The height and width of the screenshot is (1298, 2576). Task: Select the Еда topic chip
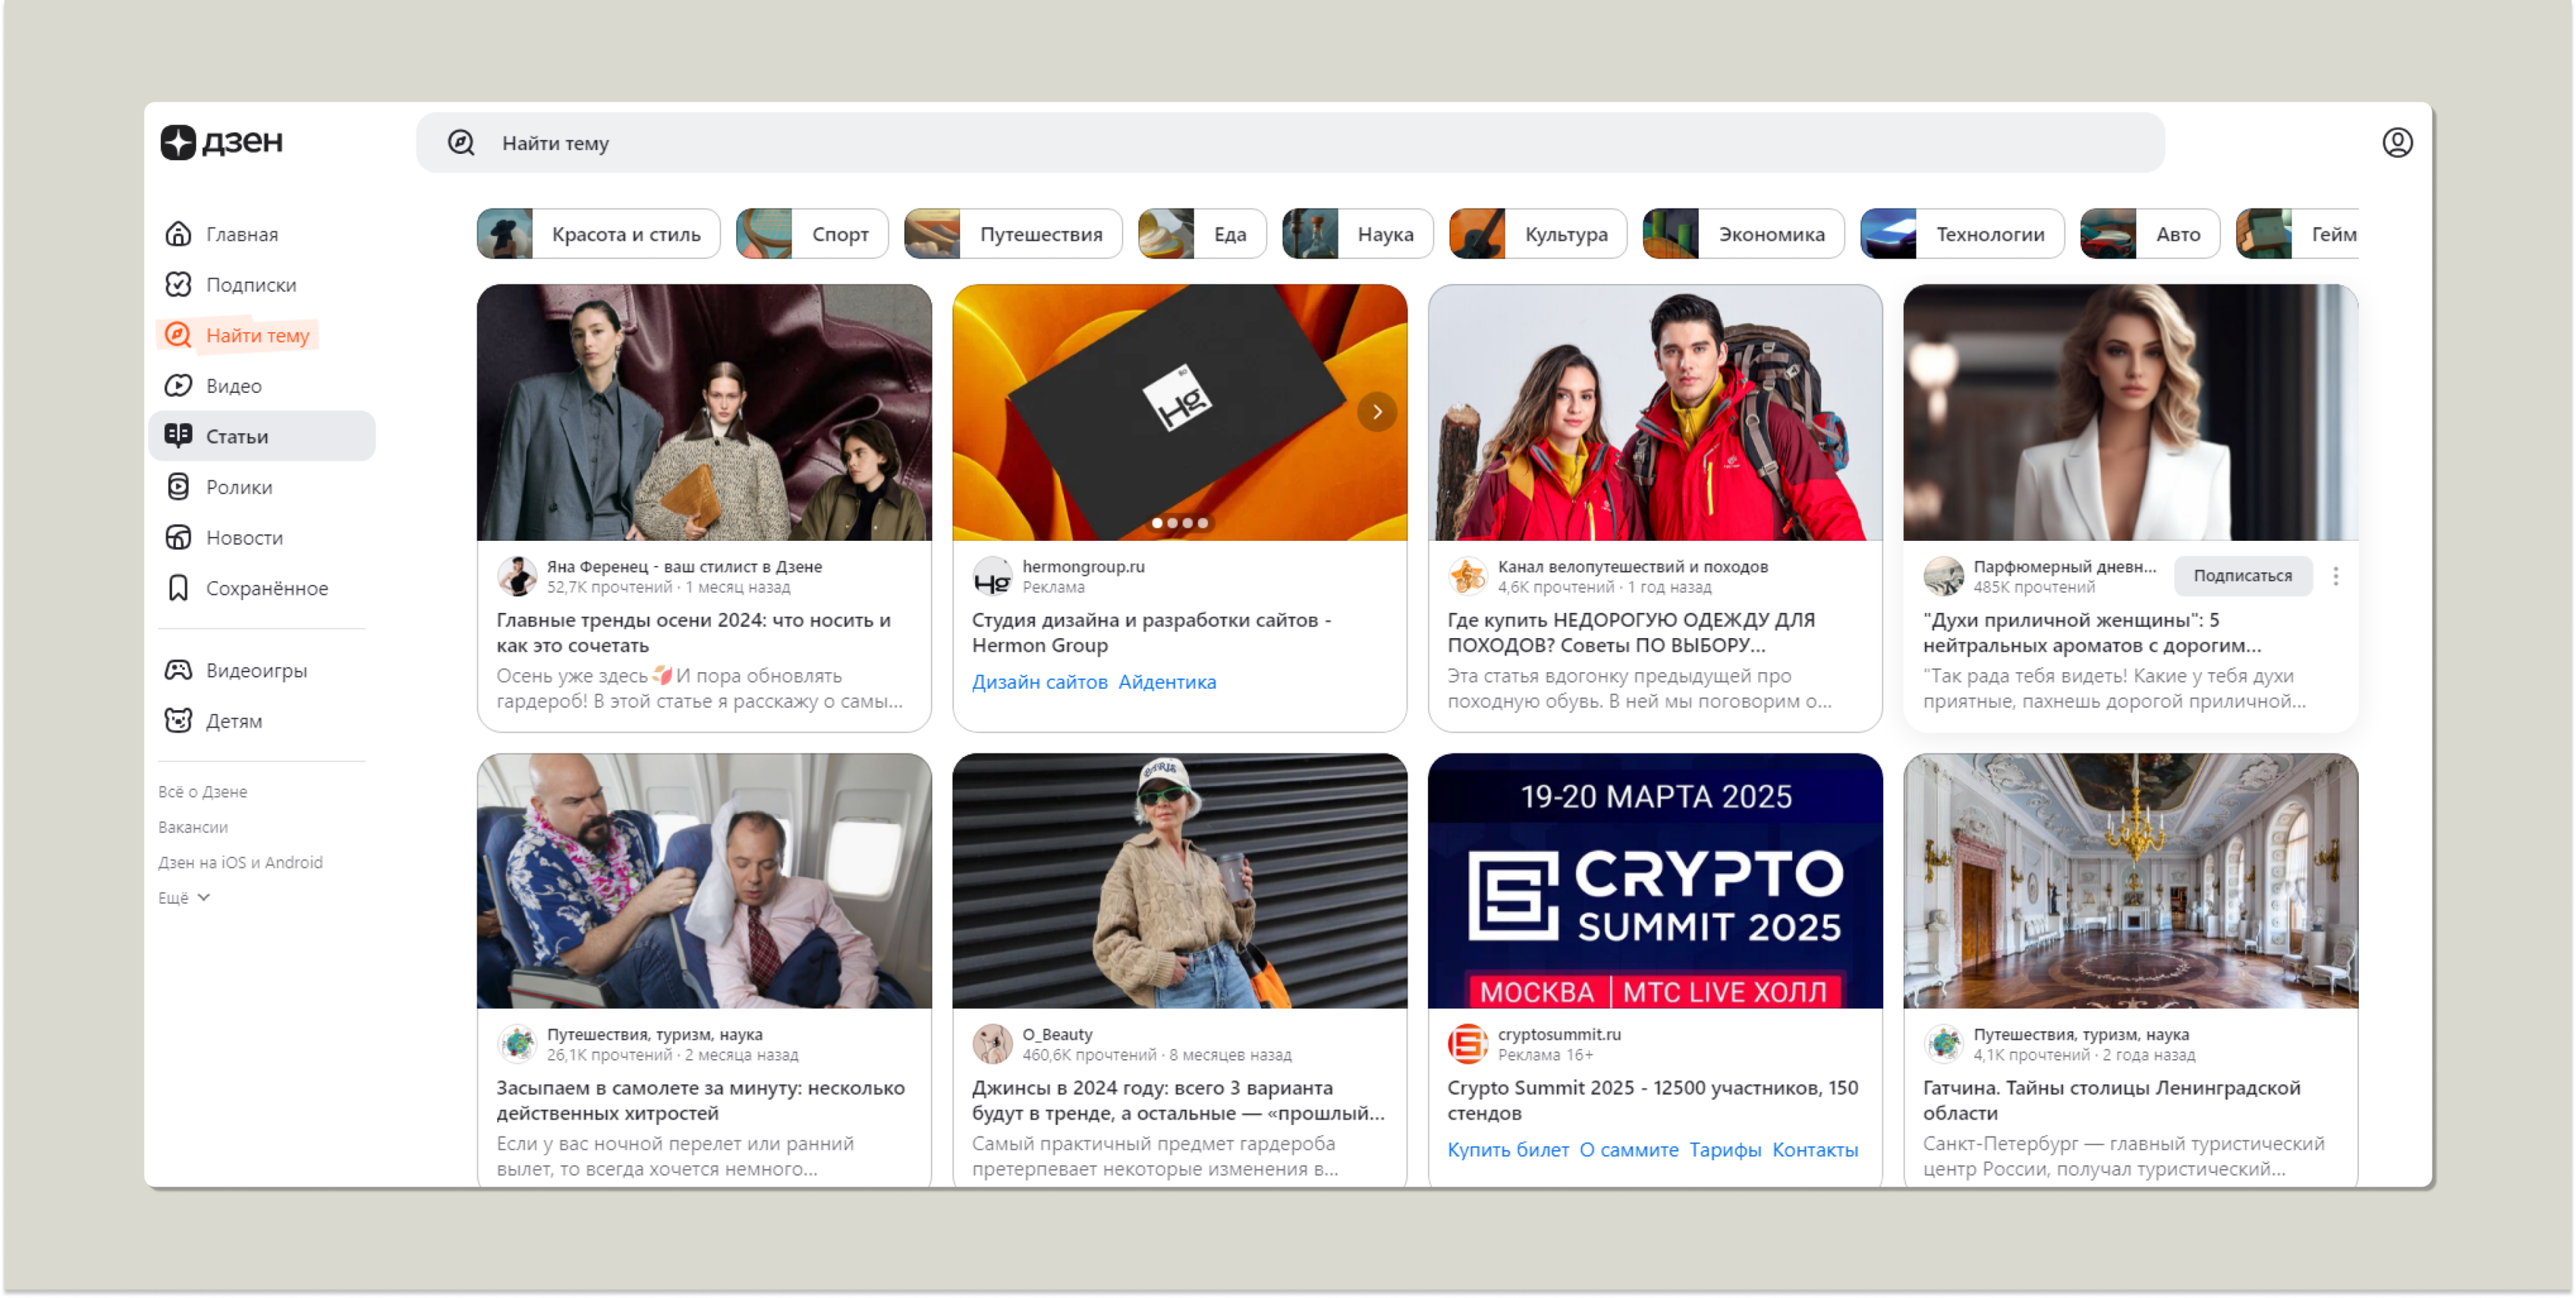click(1202, 234)
